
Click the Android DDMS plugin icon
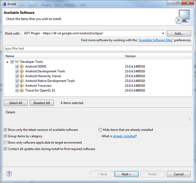click(22, 66)
